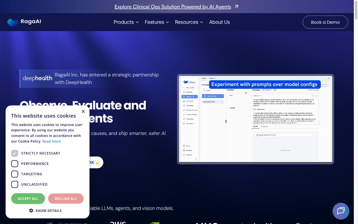Open the About Us page
Image resolution: width=358 pixels, height=224 pixels.
pyautogui.click(x=220, y=22)
